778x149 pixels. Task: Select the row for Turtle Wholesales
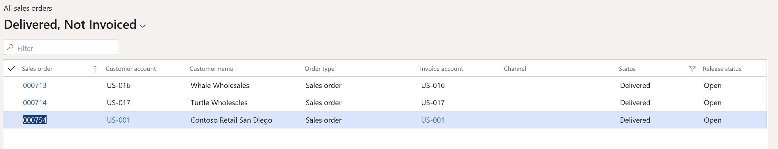385,103
